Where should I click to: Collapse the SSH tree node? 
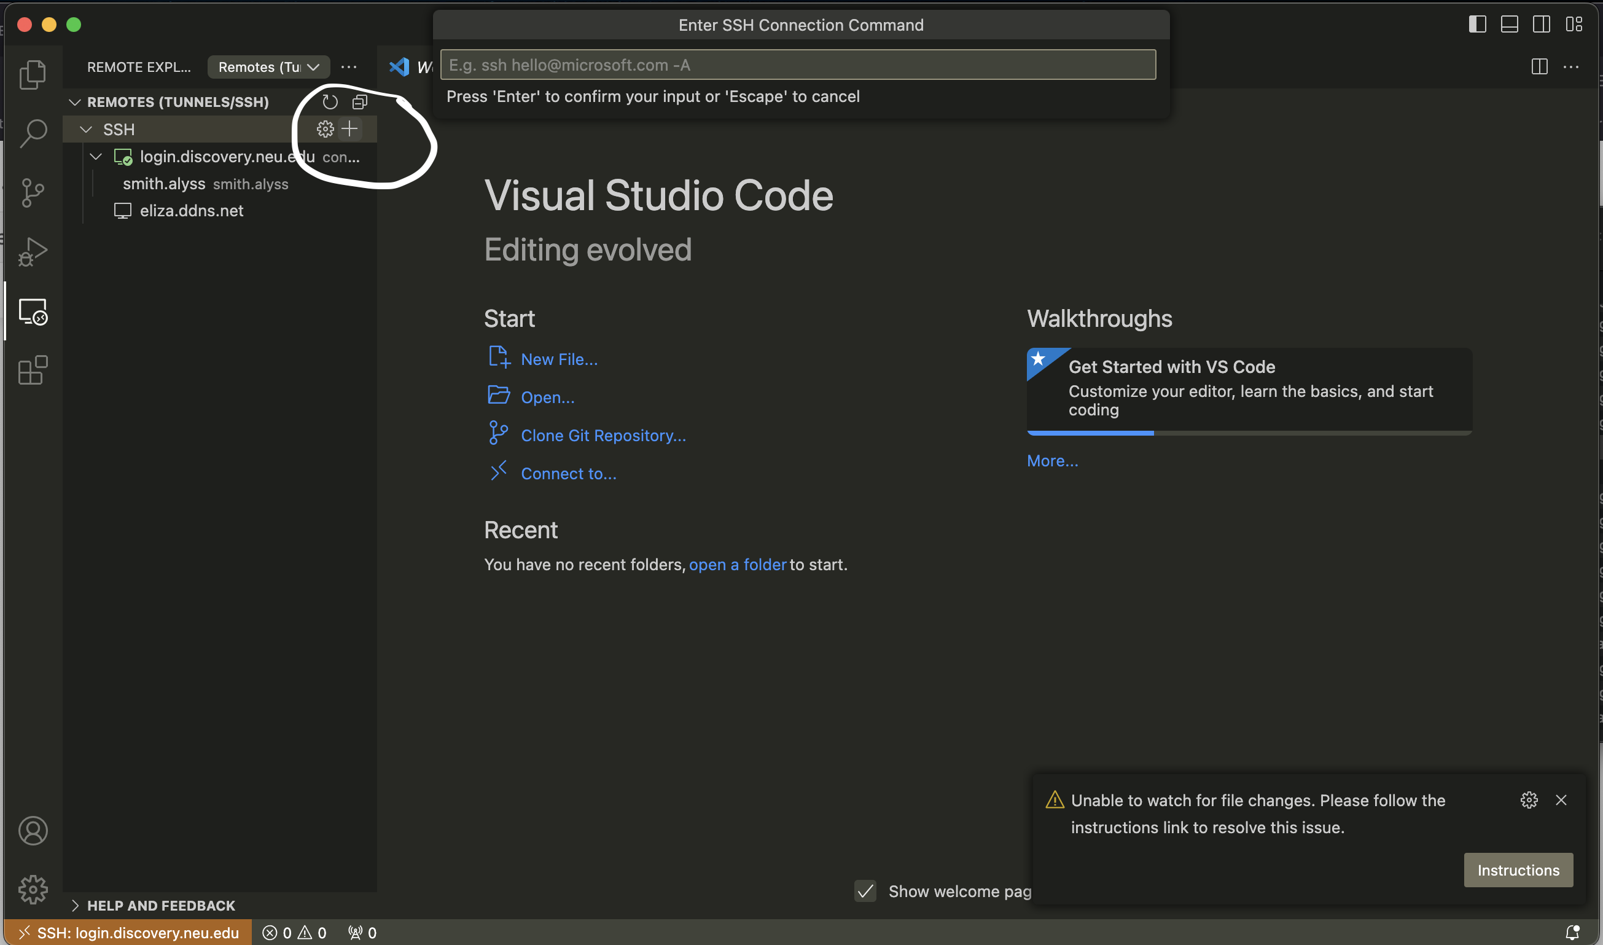pyautogui.click(x=86, y=129)
